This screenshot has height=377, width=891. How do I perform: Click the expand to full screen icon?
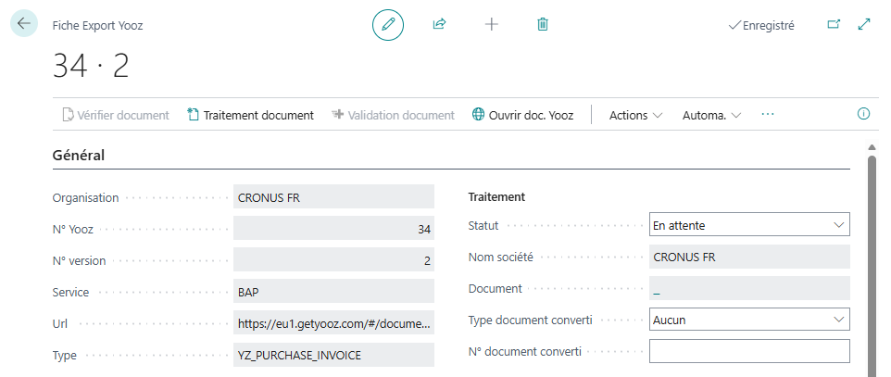865,25
